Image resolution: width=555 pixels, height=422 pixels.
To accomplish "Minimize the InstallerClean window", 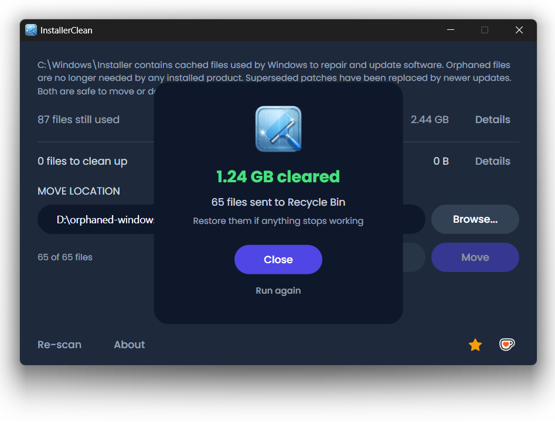I will [451, 30].
